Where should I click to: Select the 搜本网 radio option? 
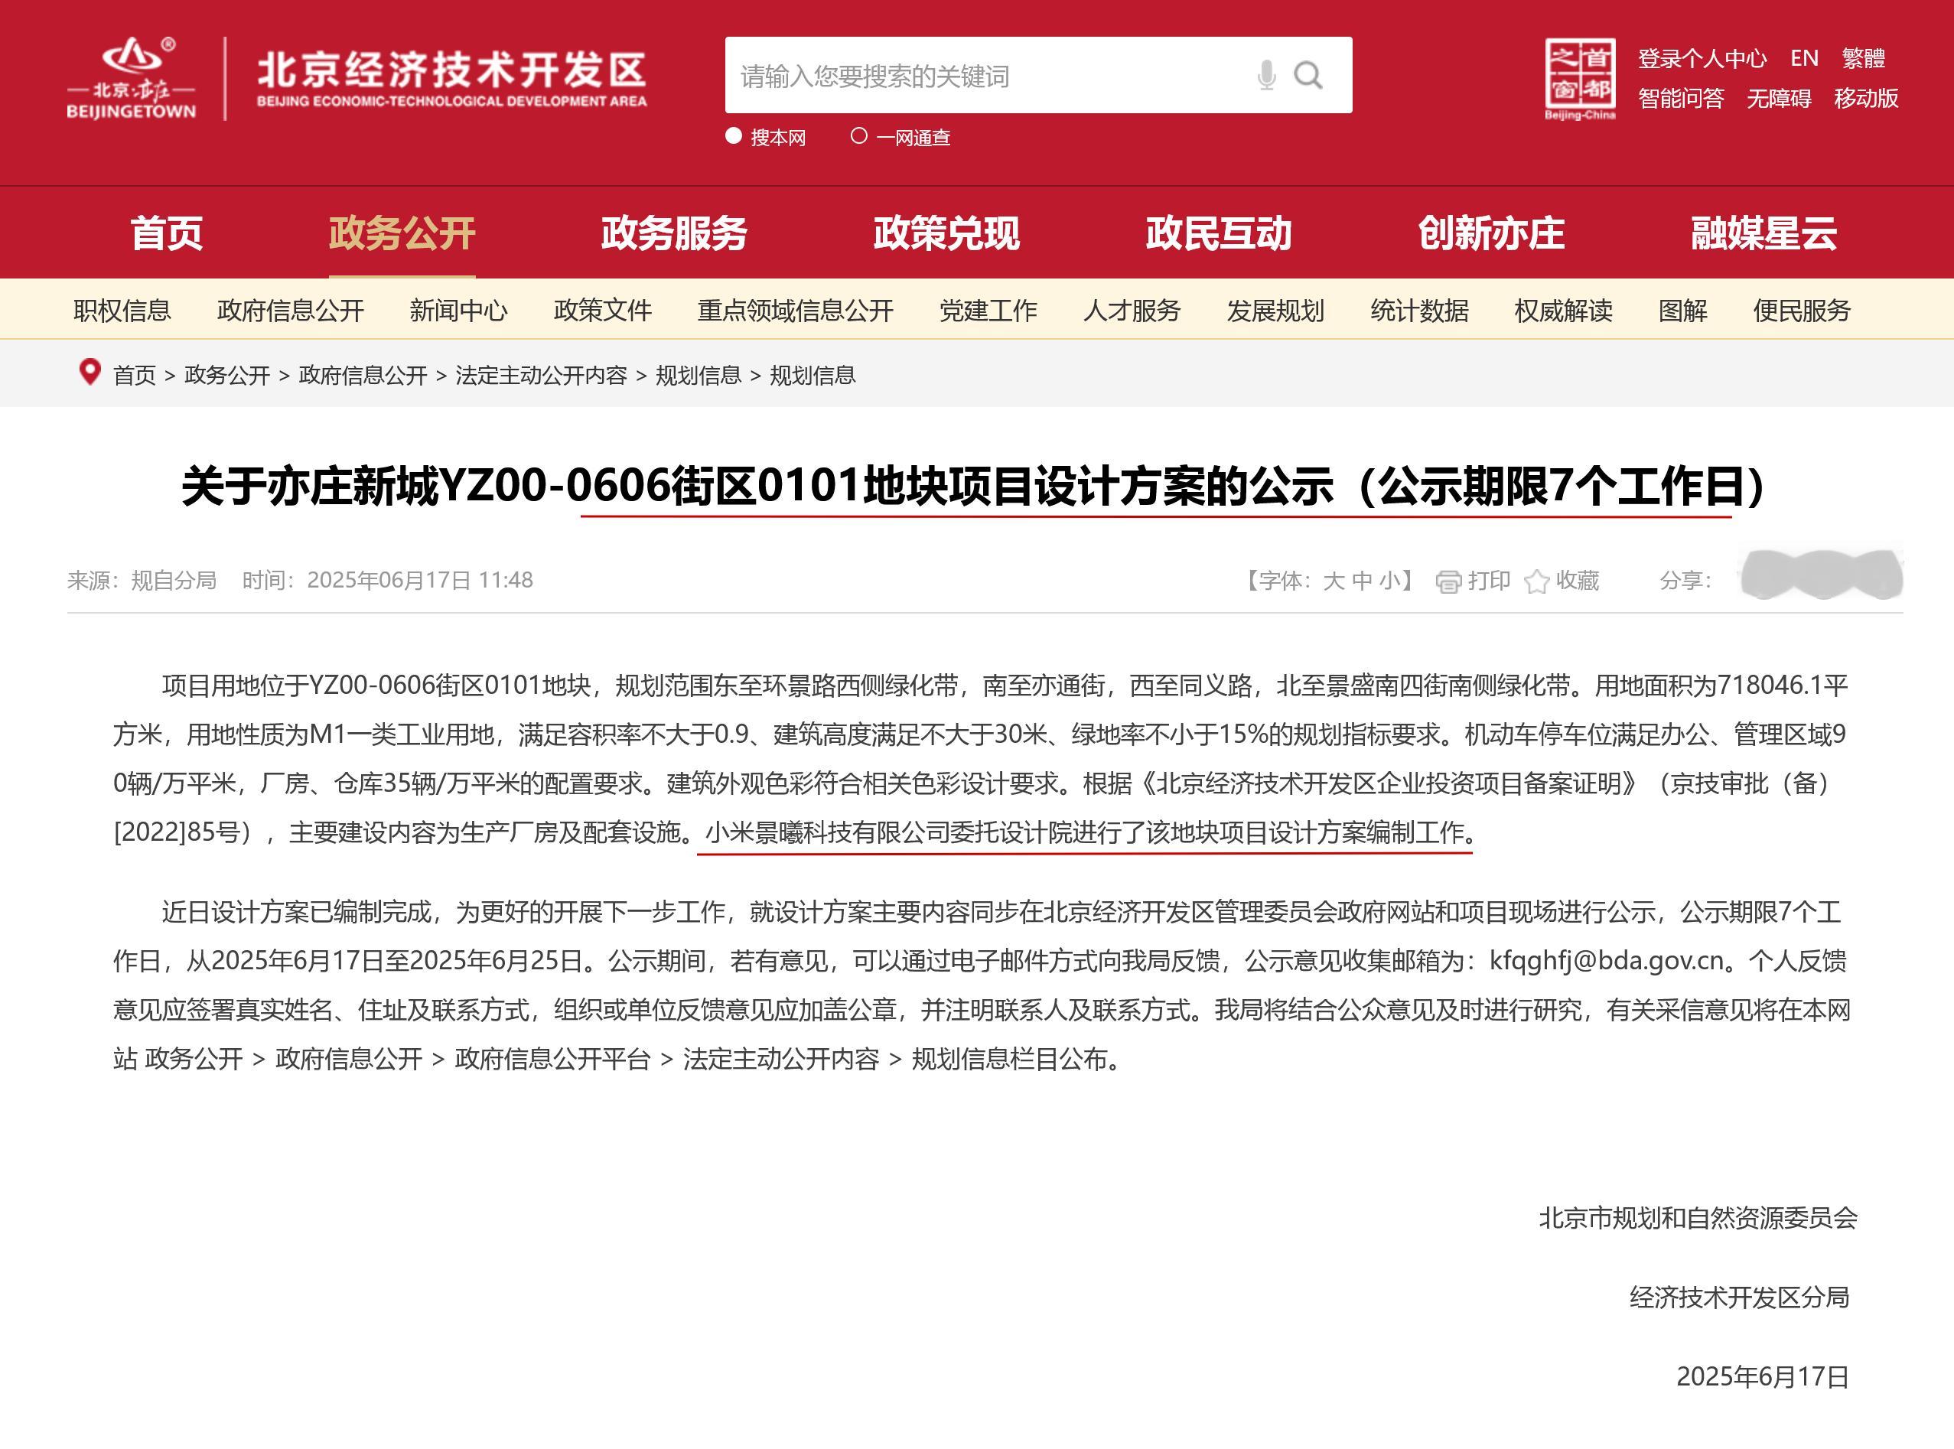point(734,136)
